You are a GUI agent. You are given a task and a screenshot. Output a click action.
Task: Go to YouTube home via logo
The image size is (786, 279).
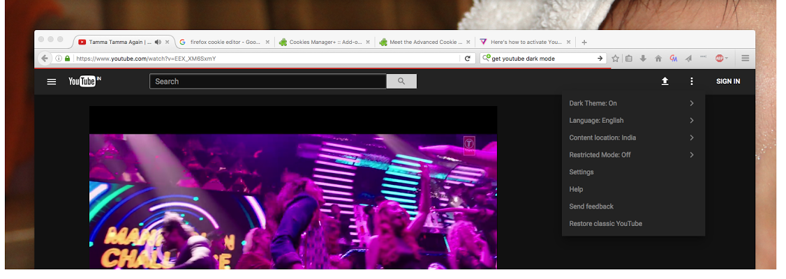click(84, 81)
